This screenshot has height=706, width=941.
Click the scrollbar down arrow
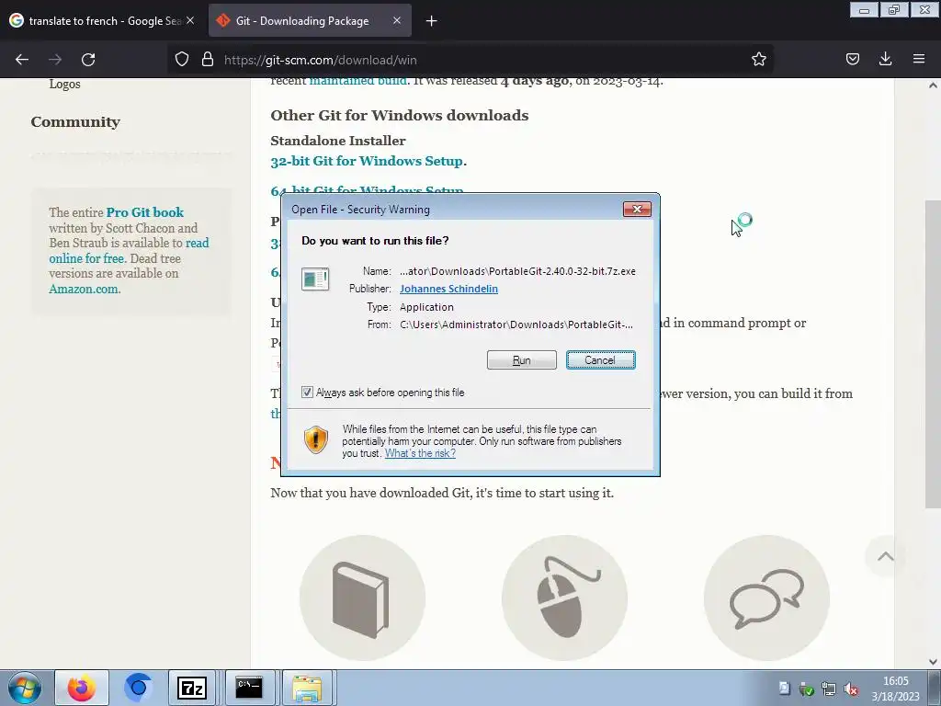tap(933, 662)
